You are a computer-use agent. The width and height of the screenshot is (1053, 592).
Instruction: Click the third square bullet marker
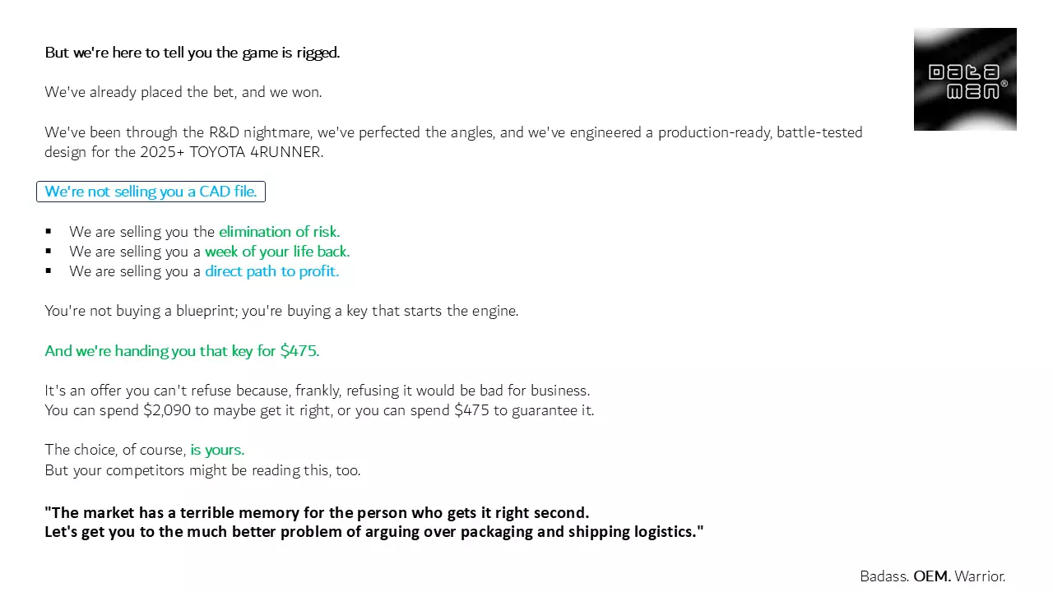click(x=49, y=271)
